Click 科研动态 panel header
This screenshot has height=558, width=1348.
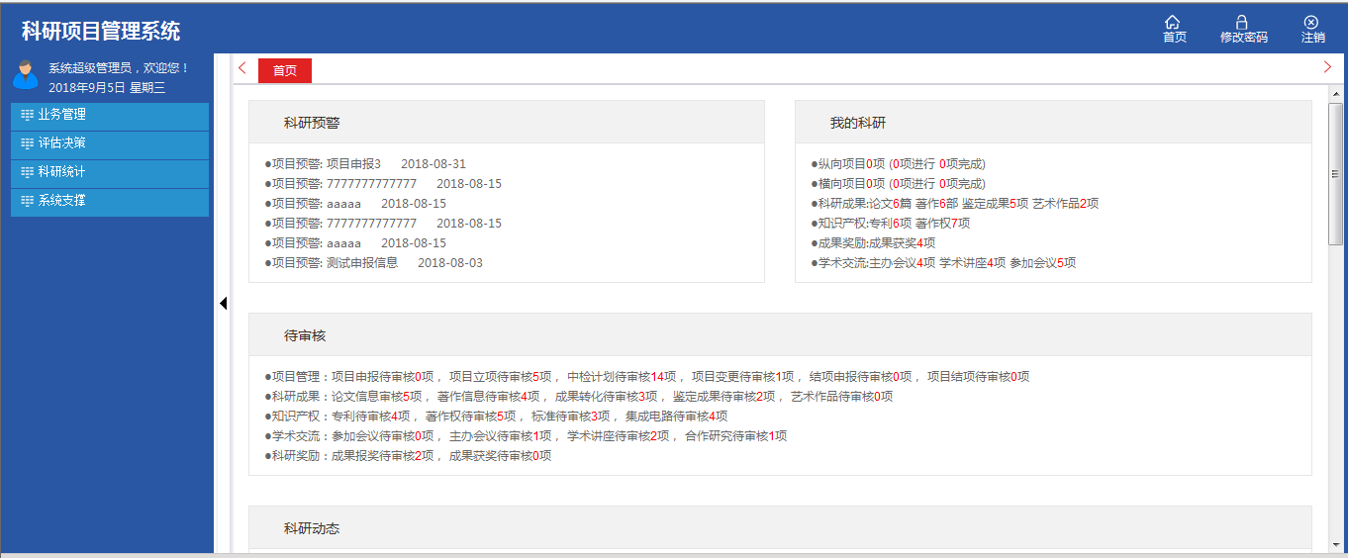[780, 528]
